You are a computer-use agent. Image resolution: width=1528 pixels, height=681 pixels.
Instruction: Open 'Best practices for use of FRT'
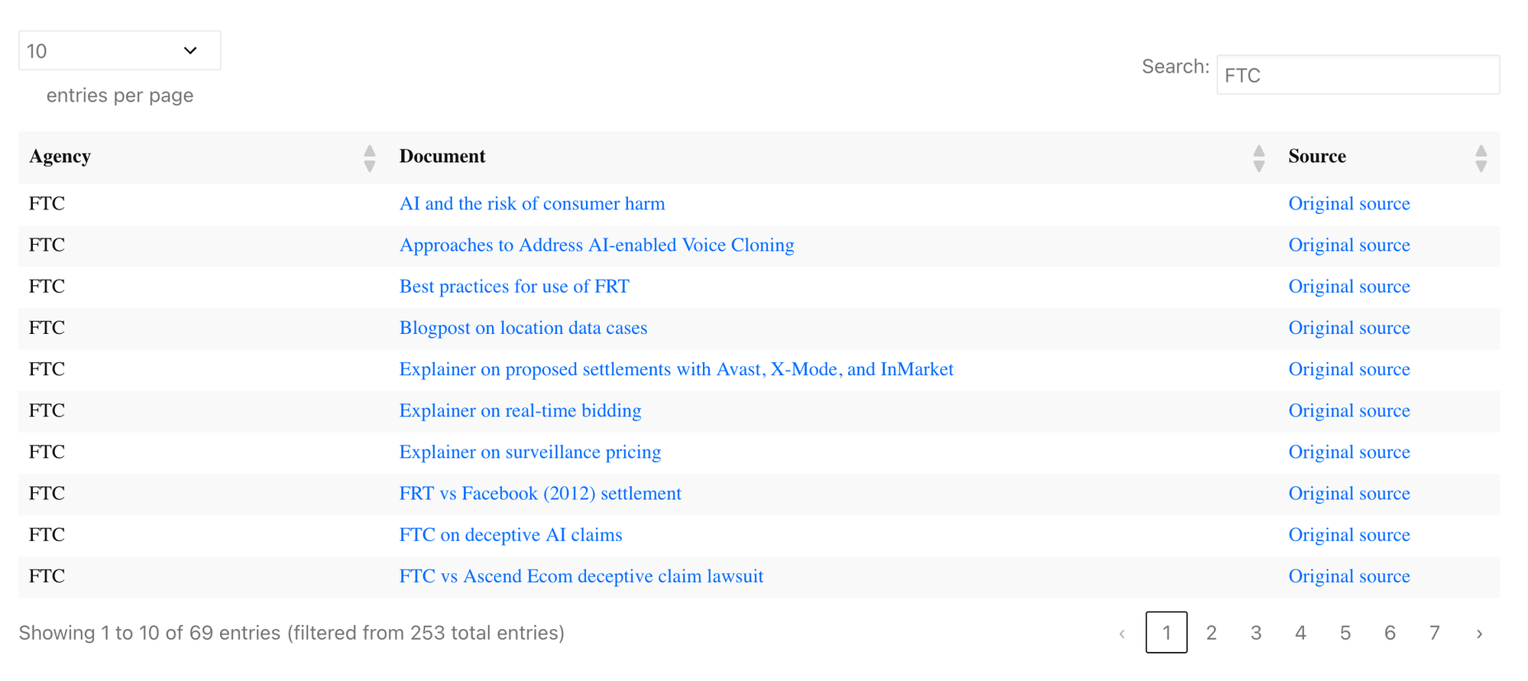click(514, 287)
